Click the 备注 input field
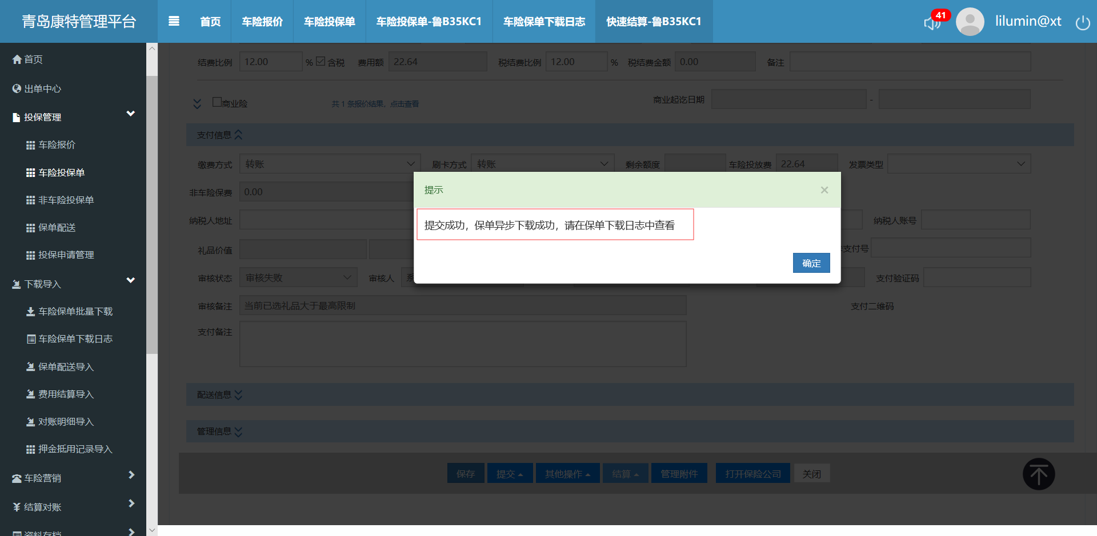1097x536 pixels. (910, 62)
